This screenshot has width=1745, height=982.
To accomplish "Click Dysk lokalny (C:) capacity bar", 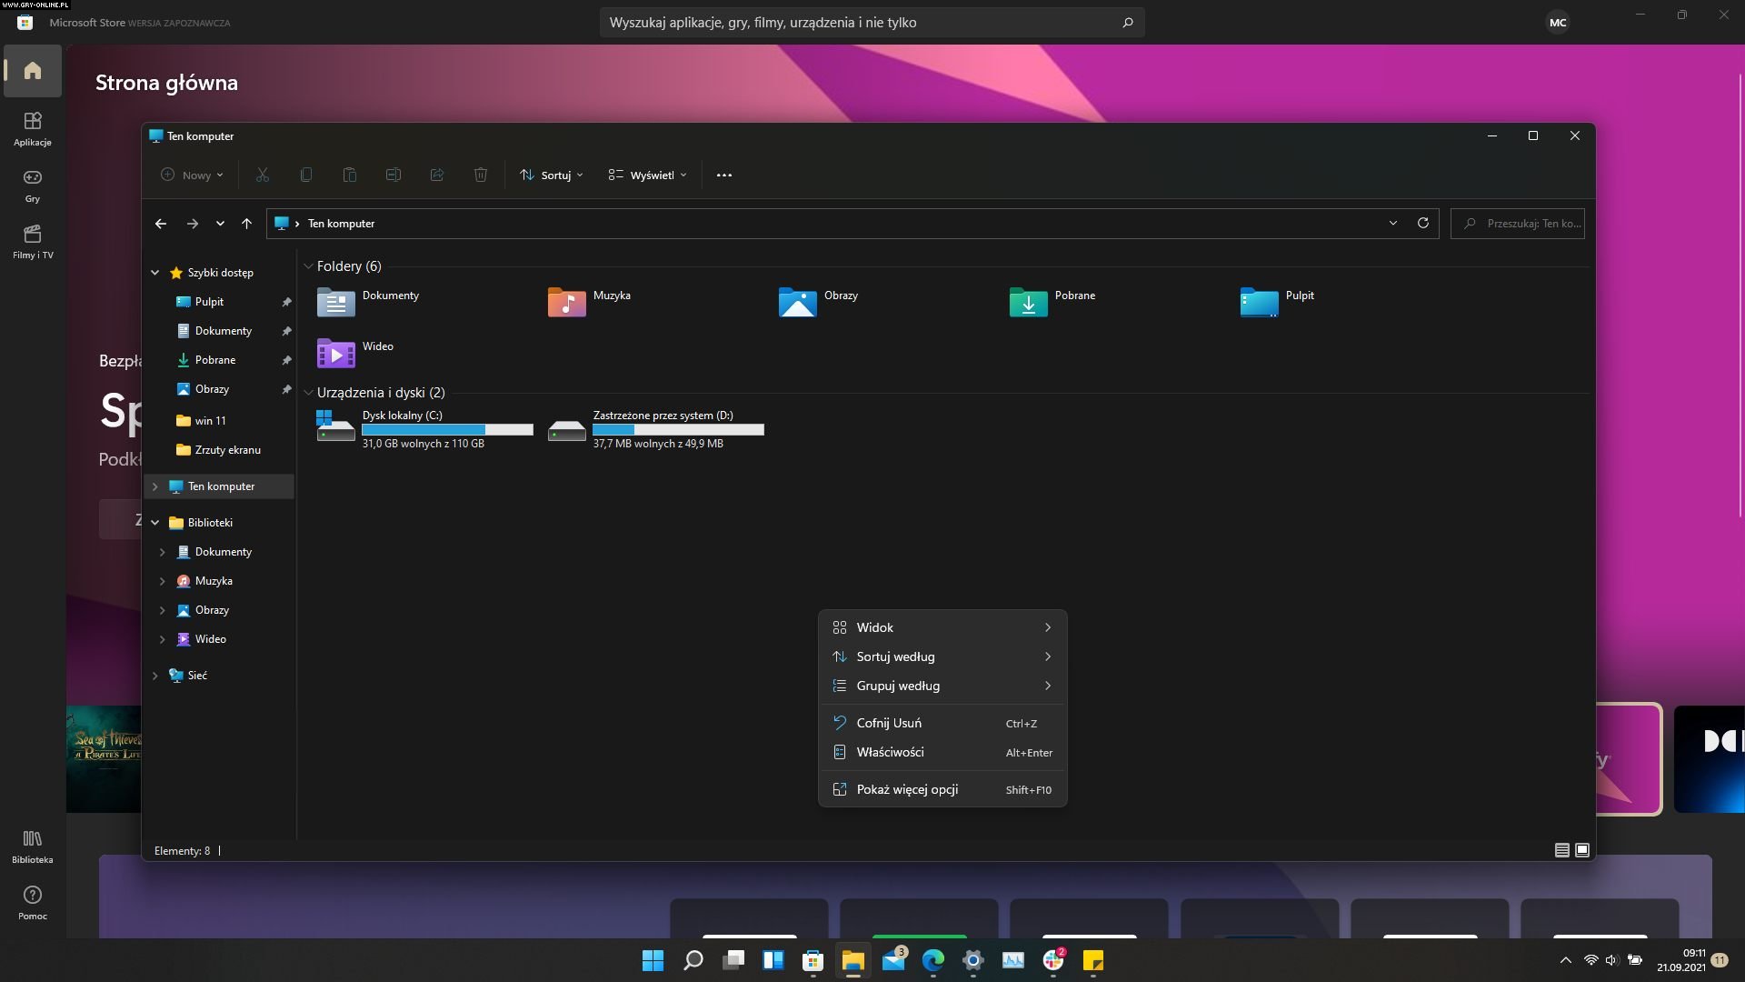I will click(x=447, y=429).
